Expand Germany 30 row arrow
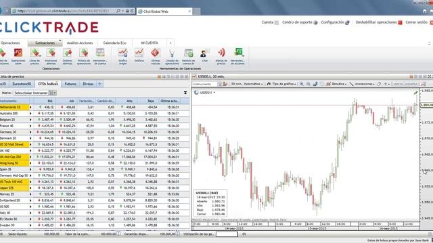The height and width of the screenshot is (243, 433). [x=30, y=132]
